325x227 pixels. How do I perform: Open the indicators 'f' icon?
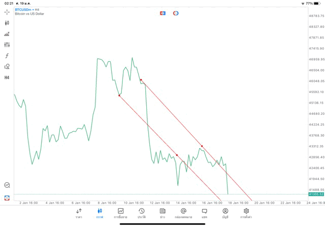[7, 56]
